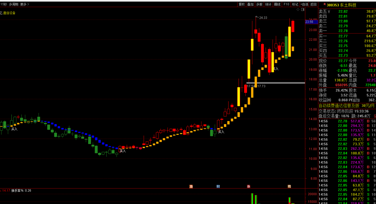The width and height of the screenshot is (376, 204).
Task: Click the 自动续费通达信普及版 promotion link
Action: (347, 106)
